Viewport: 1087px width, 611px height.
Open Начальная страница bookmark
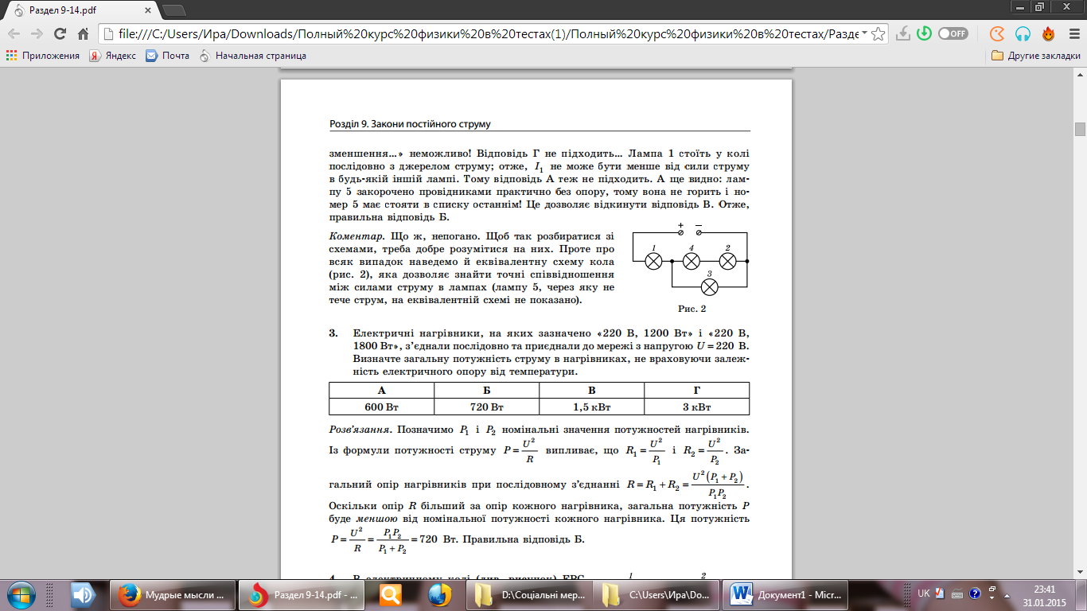coord(252,56)
